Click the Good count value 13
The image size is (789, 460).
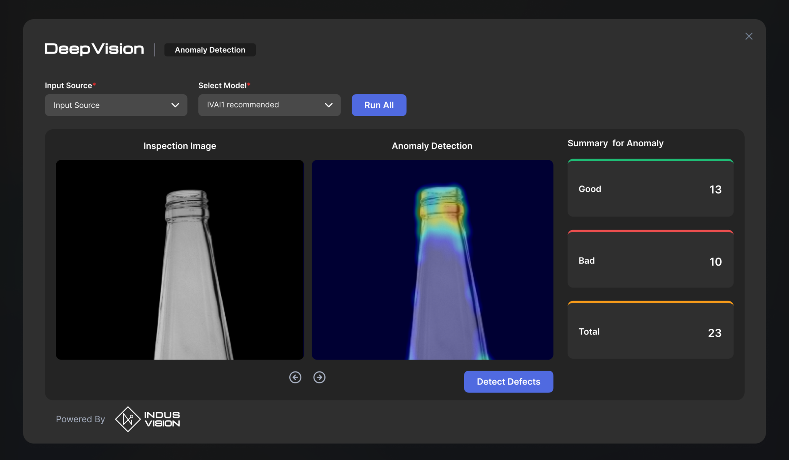(715, 189)
